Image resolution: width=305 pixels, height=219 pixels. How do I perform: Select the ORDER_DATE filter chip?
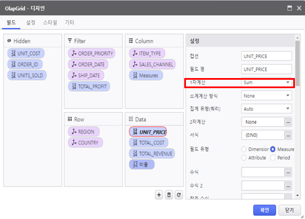(x=88, y=65)
